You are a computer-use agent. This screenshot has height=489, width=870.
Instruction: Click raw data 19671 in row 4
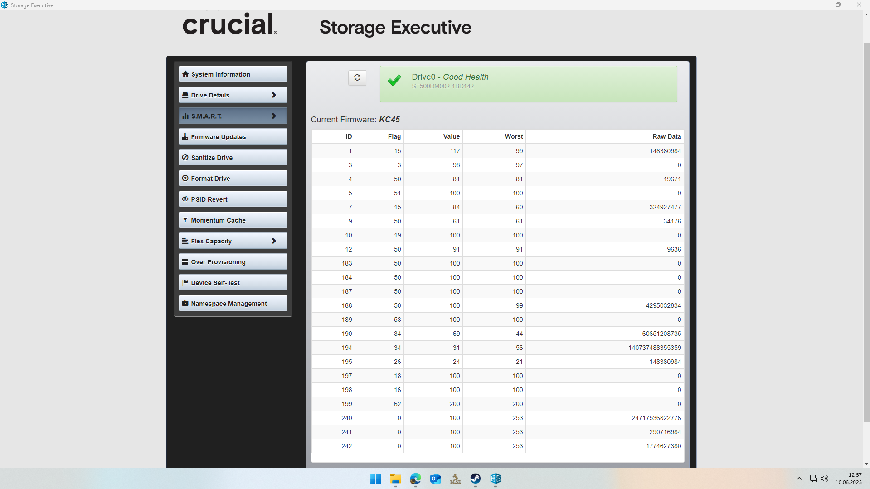point(672,179)
